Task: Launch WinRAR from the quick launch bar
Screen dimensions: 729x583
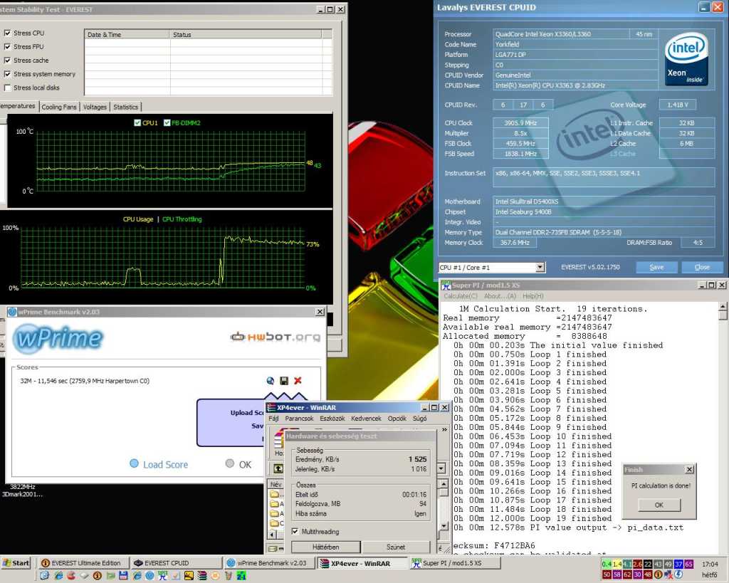Action: [201, 576]
